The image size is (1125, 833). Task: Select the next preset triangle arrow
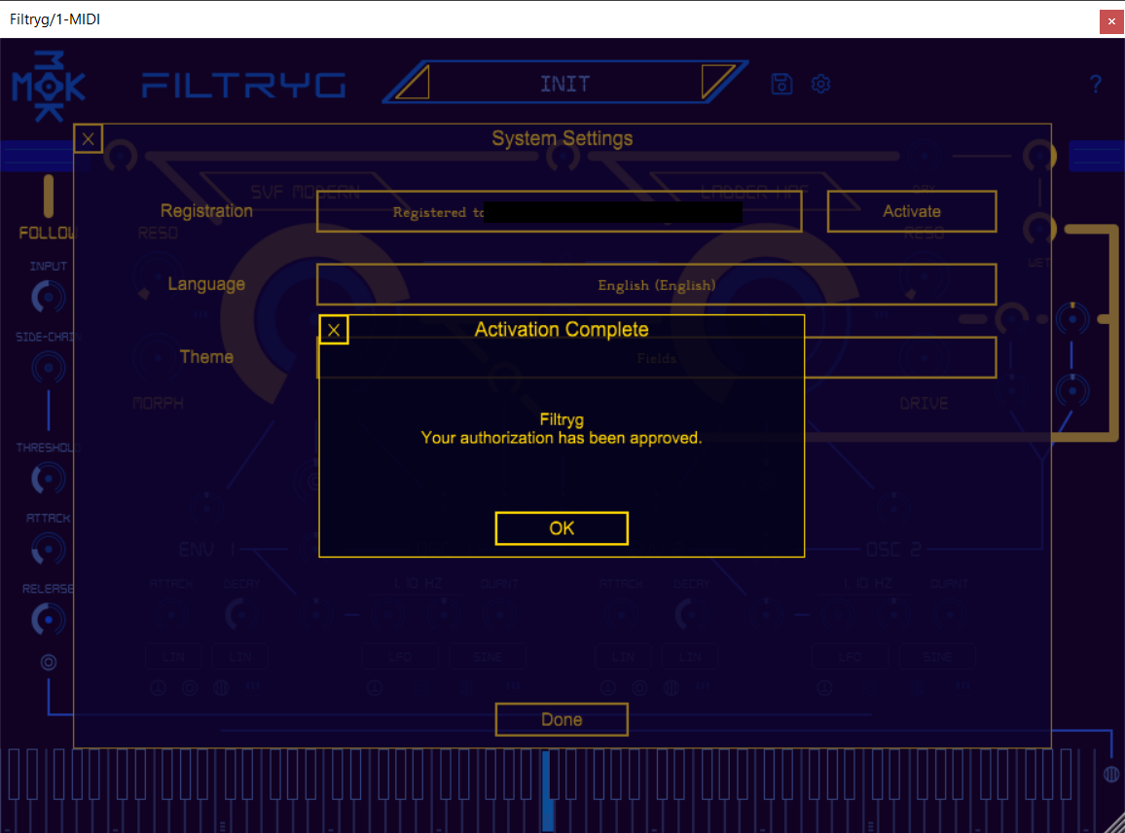pyautogui.click(x=717, y=82)
